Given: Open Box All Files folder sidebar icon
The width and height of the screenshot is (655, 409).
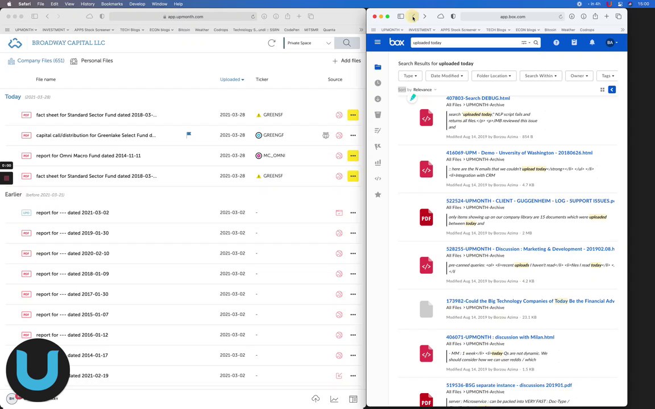Looking at the screenshot, I should click(378, 67).
